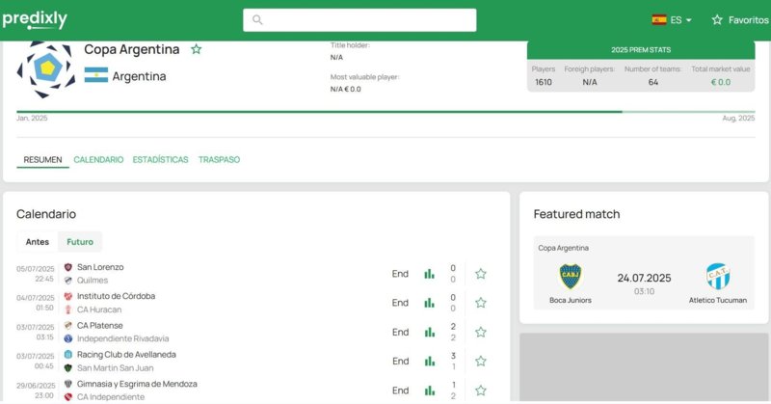Click the predixly logo

(35, 19)
